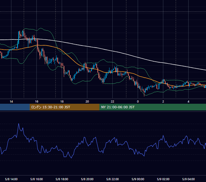Click the NY 21:00-06:00 JST session bar
Viewport: 206px width, 182px height.
point(152,107)
